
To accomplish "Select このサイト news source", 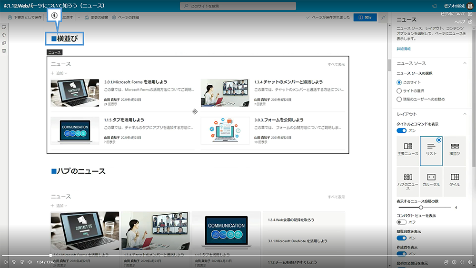I will 399,82.
